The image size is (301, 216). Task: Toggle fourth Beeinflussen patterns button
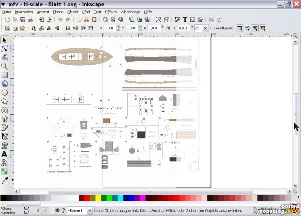(263, 28)
